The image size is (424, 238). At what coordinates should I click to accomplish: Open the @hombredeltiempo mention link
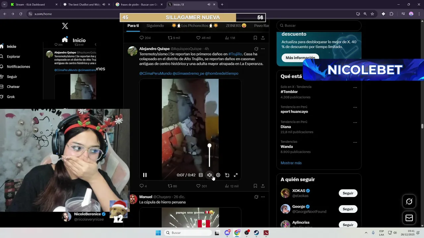tap(222, 73)
